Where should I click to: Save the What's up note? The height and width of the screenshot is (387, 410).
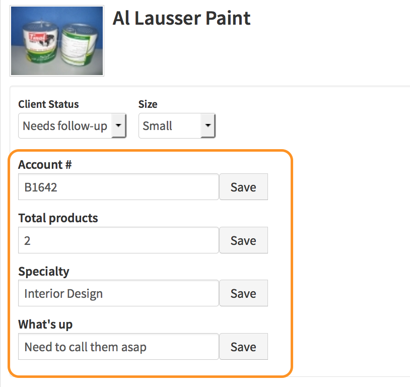coord(243,347)
